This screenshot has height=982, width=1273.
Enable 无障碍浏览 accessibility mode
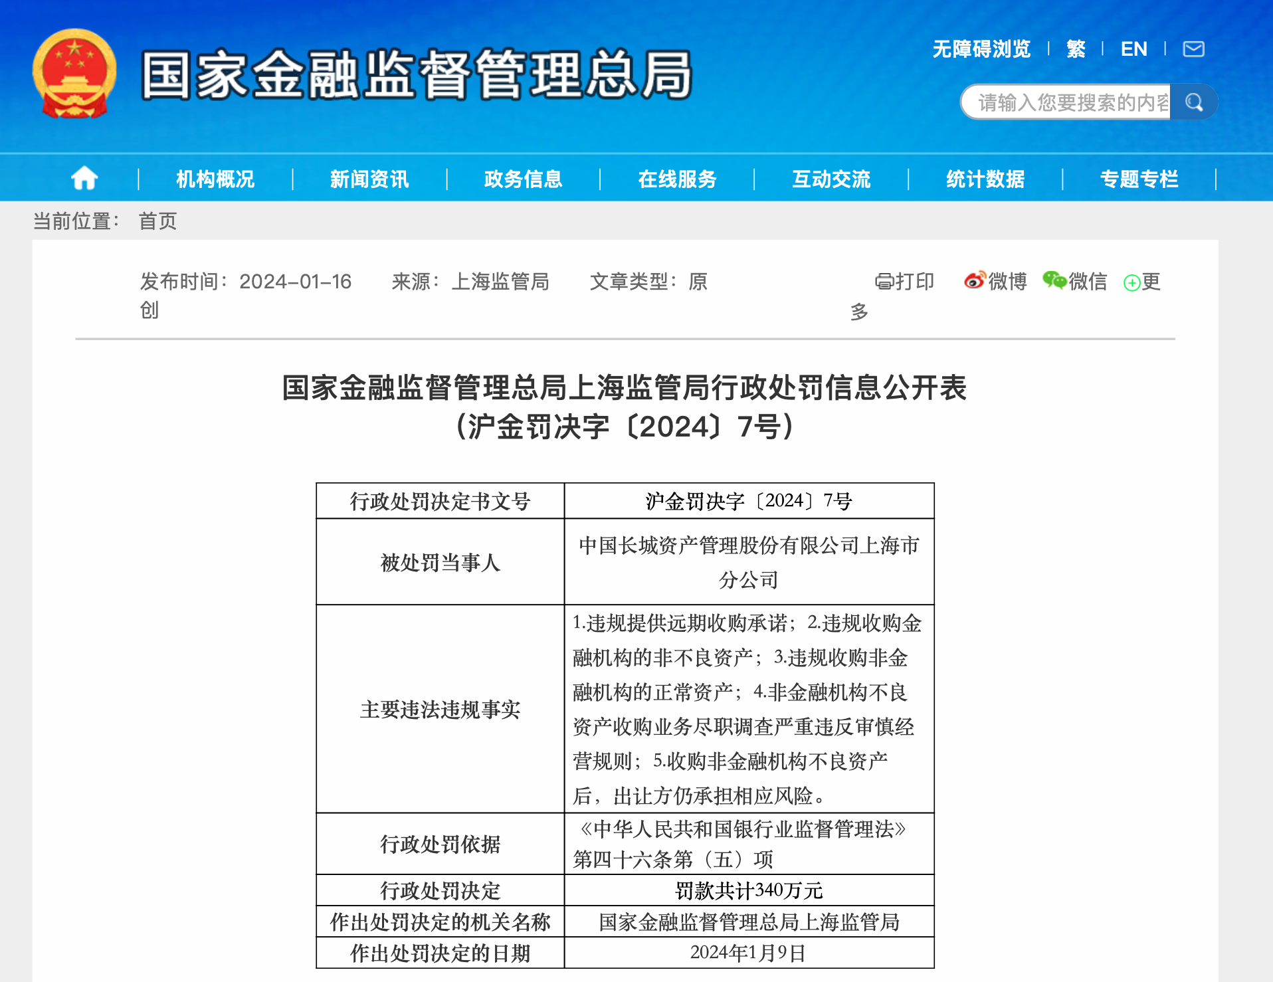pyautogui.click(x=981, y=49)
